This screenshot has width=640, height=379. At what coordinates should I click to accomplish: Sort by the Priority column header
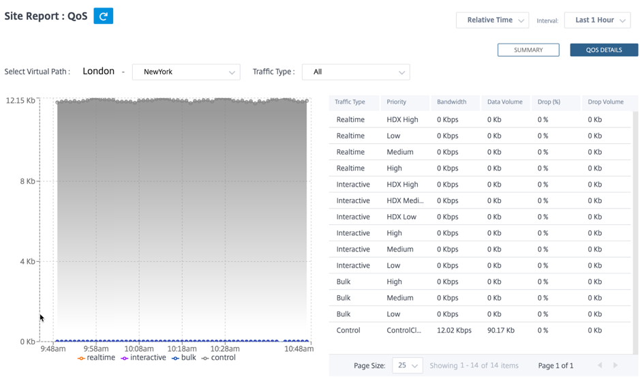click(404, 102)
